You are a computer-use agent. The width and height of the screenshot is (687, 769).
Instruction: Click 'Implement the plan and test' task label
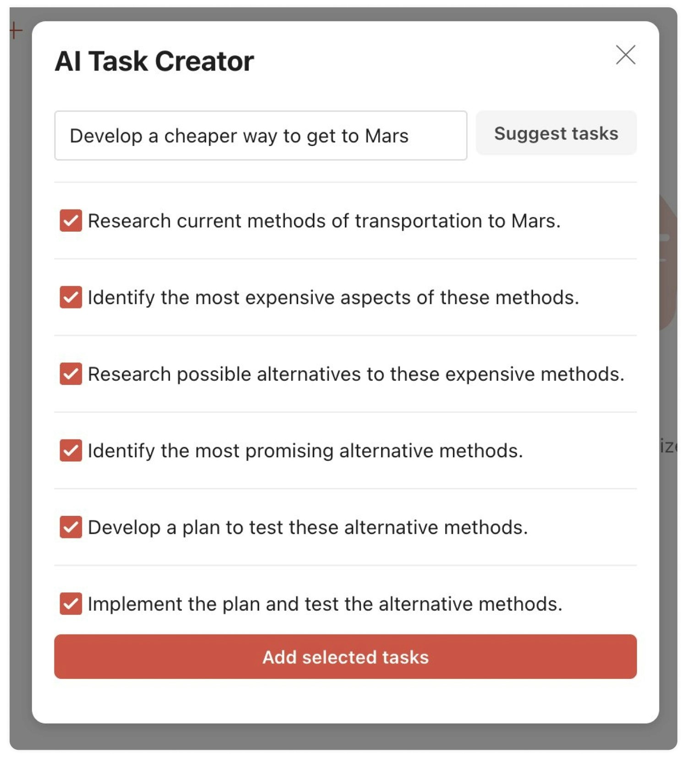[325, 604]
